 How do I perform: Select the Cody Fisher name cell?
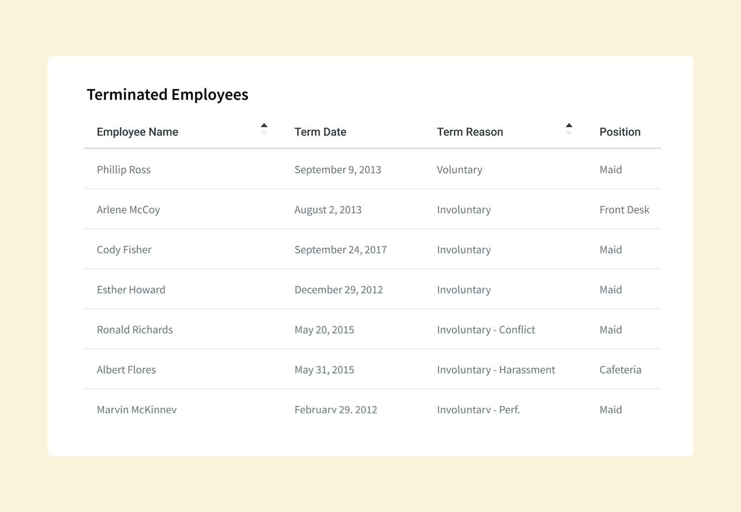pos(124,250)
